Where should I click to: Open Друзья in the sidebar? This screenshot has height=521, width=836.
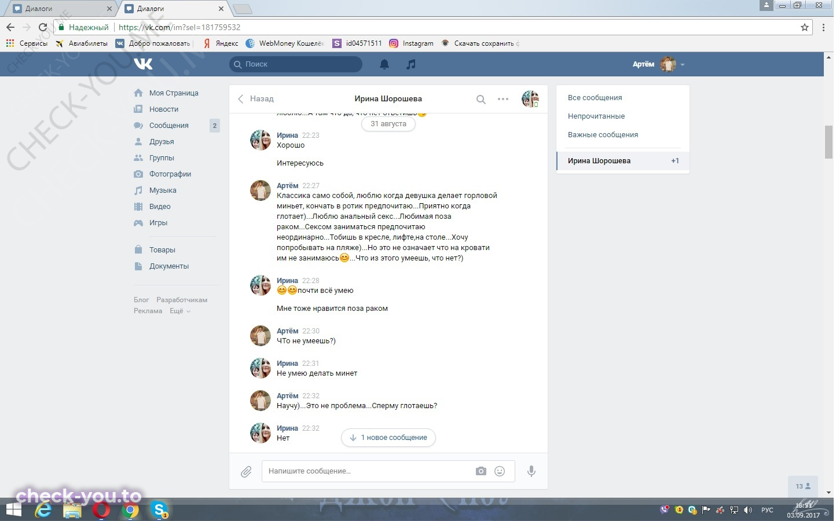pyautogui.click(x=162, y=142)
